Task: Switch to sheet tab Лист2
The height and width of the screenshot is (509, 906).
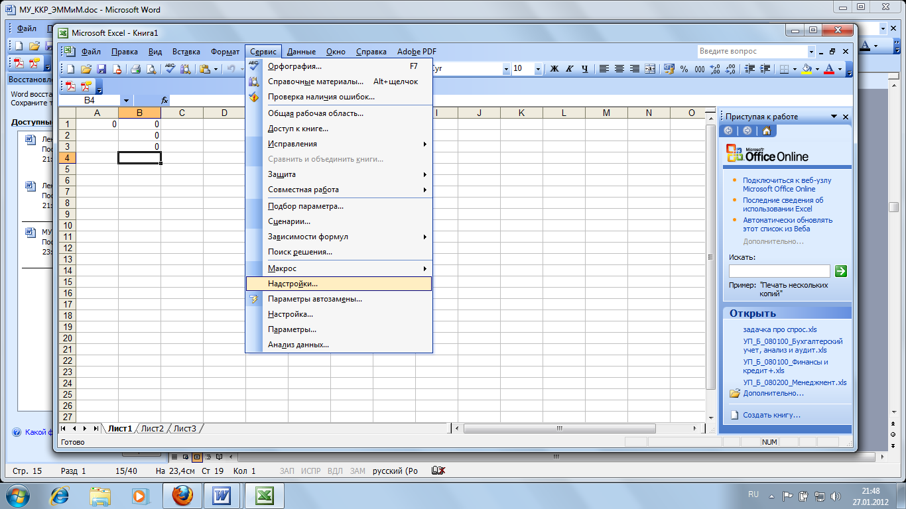Action: [x=152, y=429]
